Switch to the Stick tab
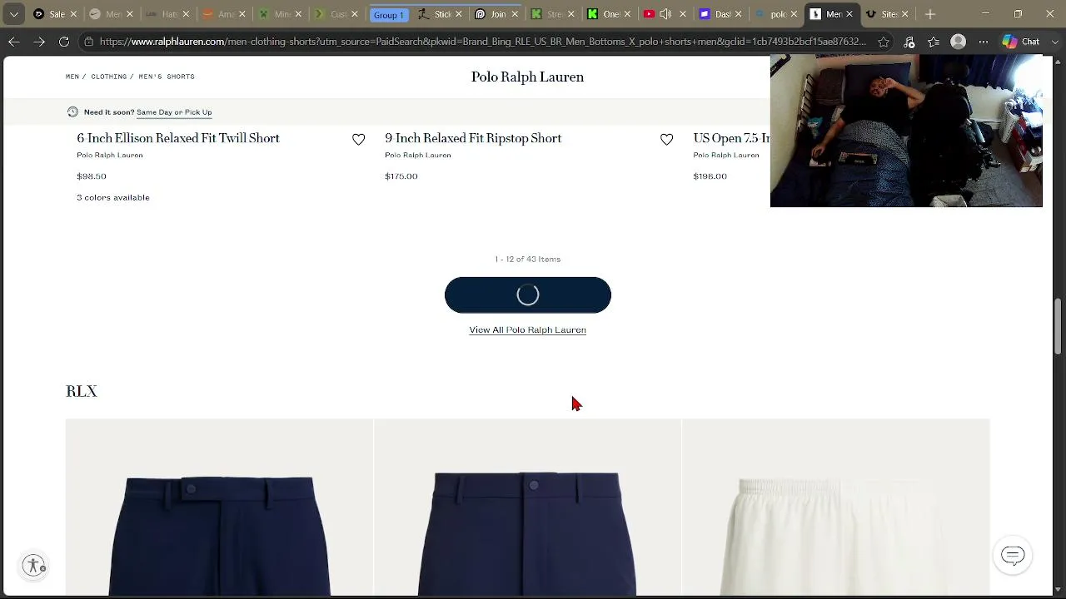Viewport: 1066px width, 599px height. coord(440,14)
